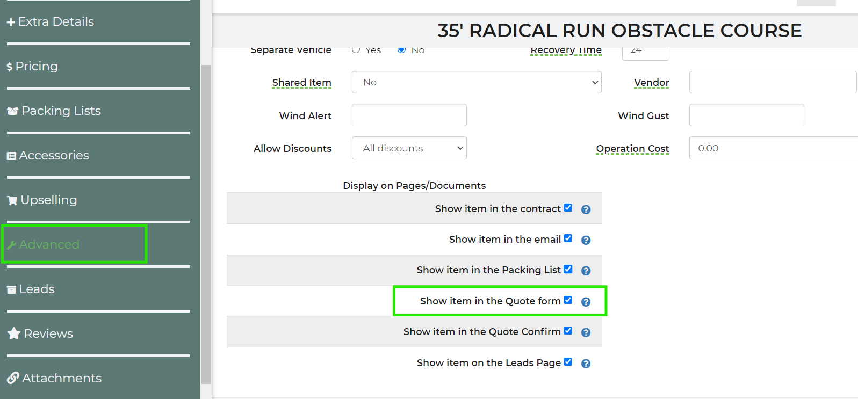
Task: Toggle Show item in the Quote Confirm checkbox
Action: [x=568, y=331]
